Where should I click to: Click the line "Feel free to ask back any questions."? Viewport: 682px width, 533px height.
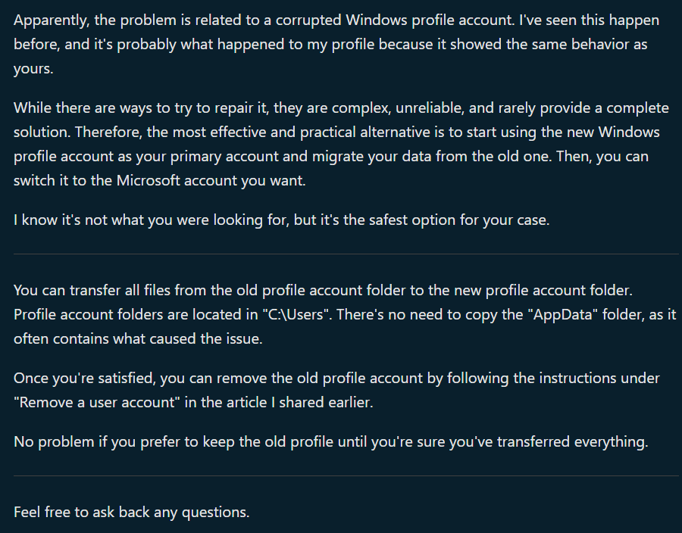(131, 513)
